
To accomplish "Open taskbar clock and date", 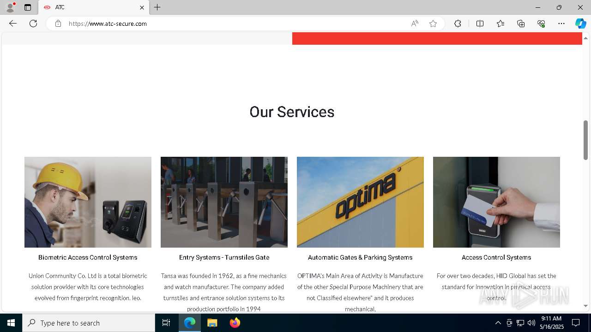I will pyautogui.click(x=552, y=323).
